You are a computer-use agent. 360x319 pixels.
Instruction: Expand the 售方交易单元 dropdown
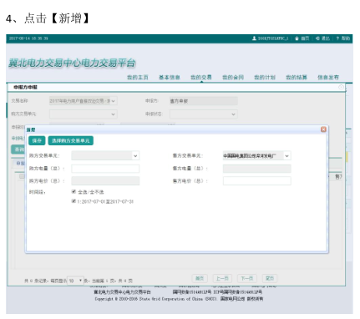click(256, 155)
